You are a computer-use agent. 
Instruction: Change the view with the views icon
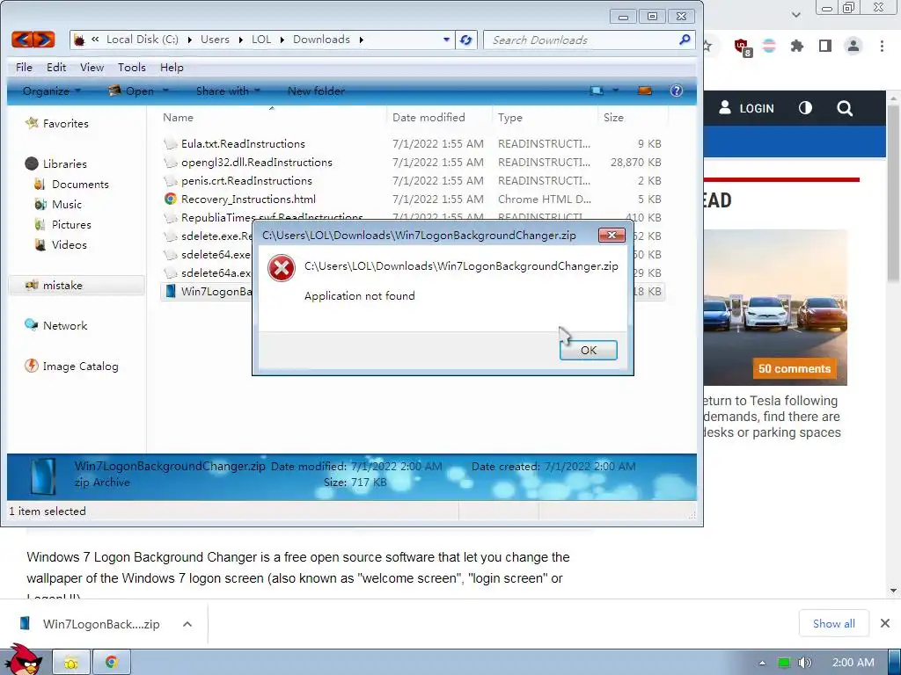(597, 91)
